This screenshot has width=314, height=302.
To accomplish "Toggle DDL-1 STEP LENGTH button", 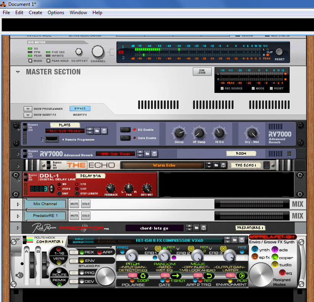I will click(x=77, y=194).
